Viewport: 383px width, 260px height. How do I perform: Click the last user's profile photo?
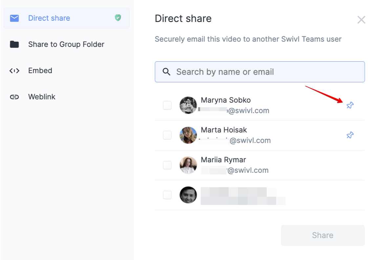188,195
